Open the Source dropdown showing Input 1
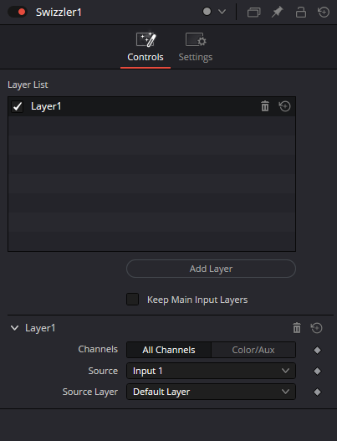The image size is (337, 441). (211, 371)
